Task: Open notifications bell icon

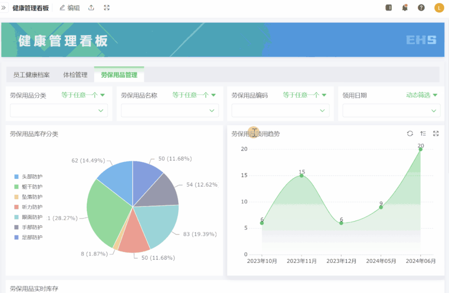Action: (405, 8)
